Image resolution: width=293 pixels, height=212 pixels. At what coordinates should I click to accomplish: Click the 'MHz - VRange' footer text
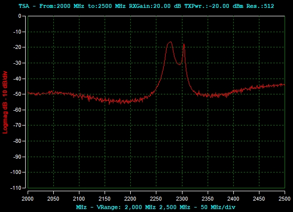click(156, 207)
